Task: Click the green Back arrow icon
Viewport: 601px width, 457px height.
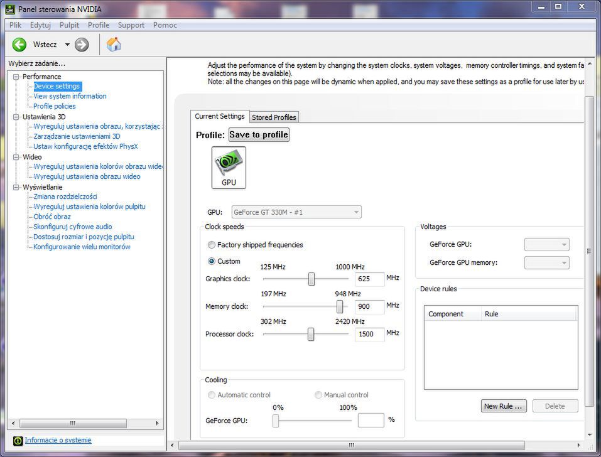Action: [x=19, y=45]
